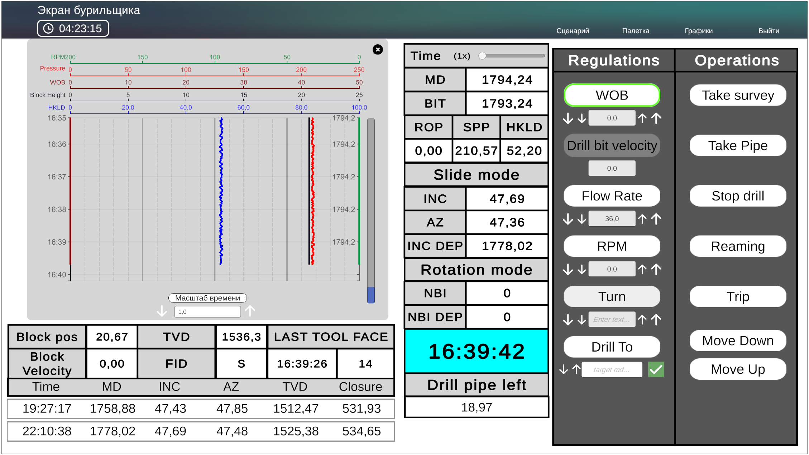Confirm Drill To with green checkmark
809x455 pixels.
[656, 369]
